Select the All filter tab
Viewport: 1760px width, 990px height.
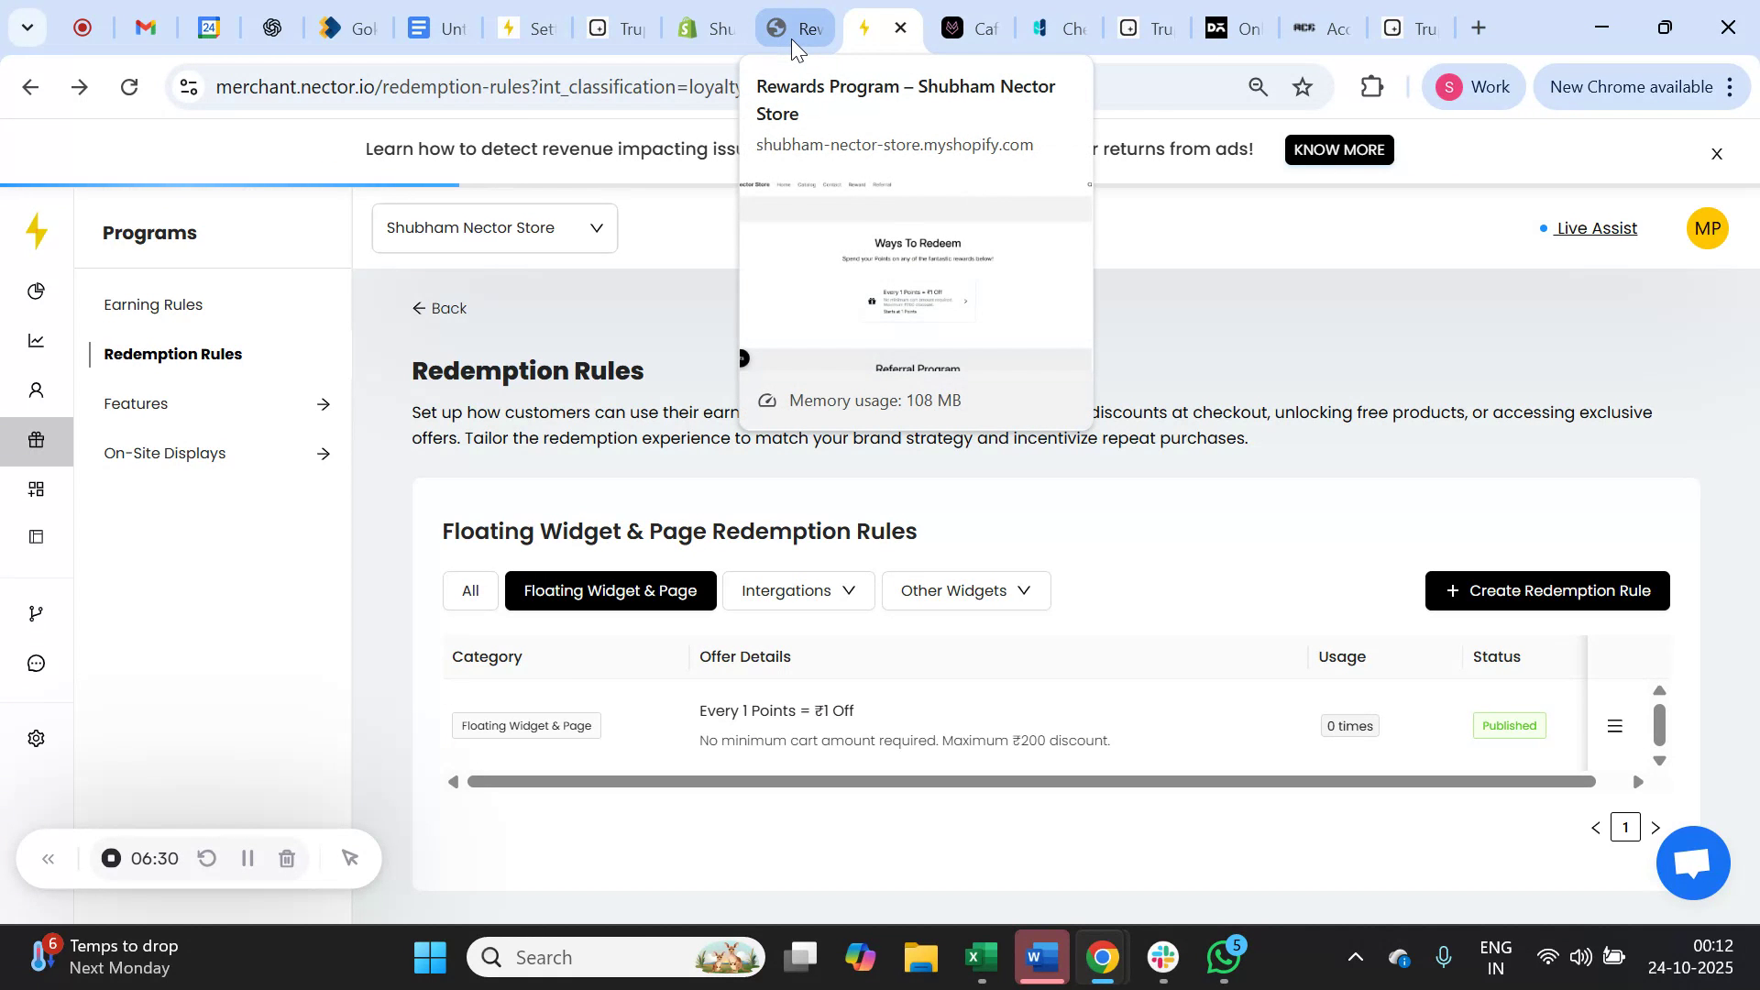tap(470, 591)
